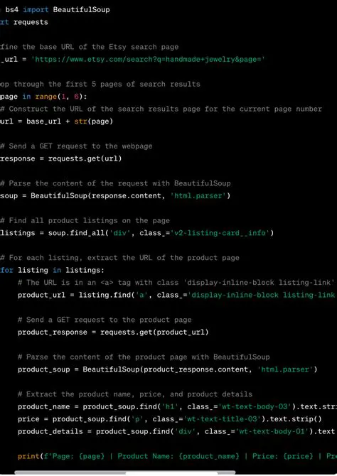Click 'BeautifulSoup' in the import line
The height and width of the screenshot is (476, 337).
coord(82,10)
